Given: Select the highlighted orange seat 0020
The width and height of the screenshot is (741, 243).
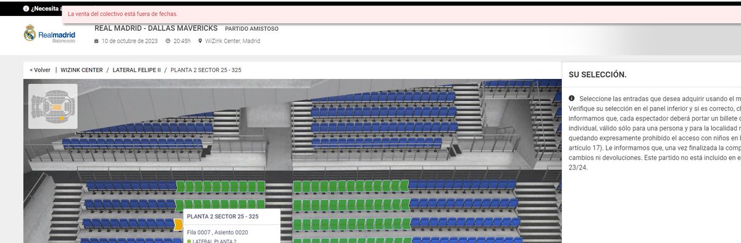Looking at the screenshot, I should (x=178, y=224).
